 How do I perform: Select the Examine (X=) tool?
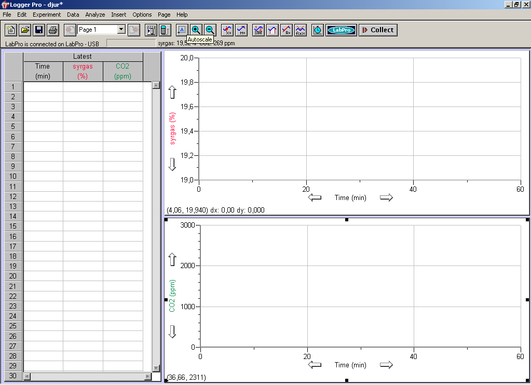click(227, 30)
